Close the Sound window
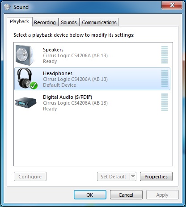Viewport: 186px width, 207px height. pos(172,5)
